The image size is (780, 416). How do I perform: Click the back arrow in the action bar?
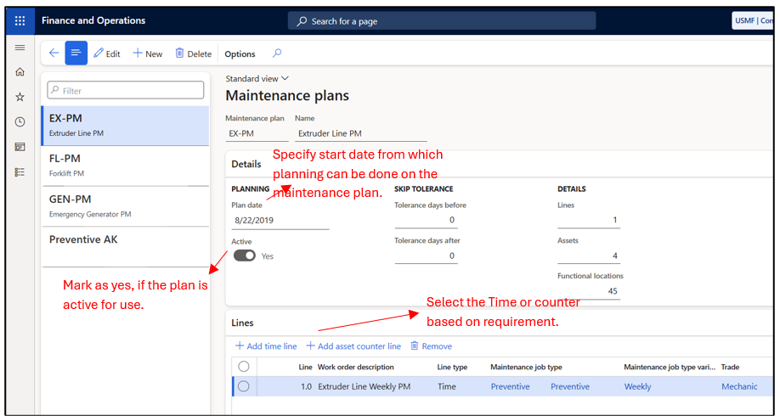[x=54, y=53]
